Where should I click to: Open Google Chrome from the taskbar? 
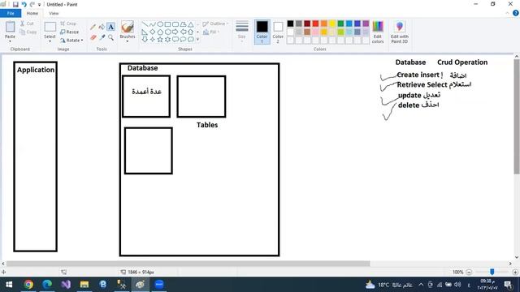(28, 285)
